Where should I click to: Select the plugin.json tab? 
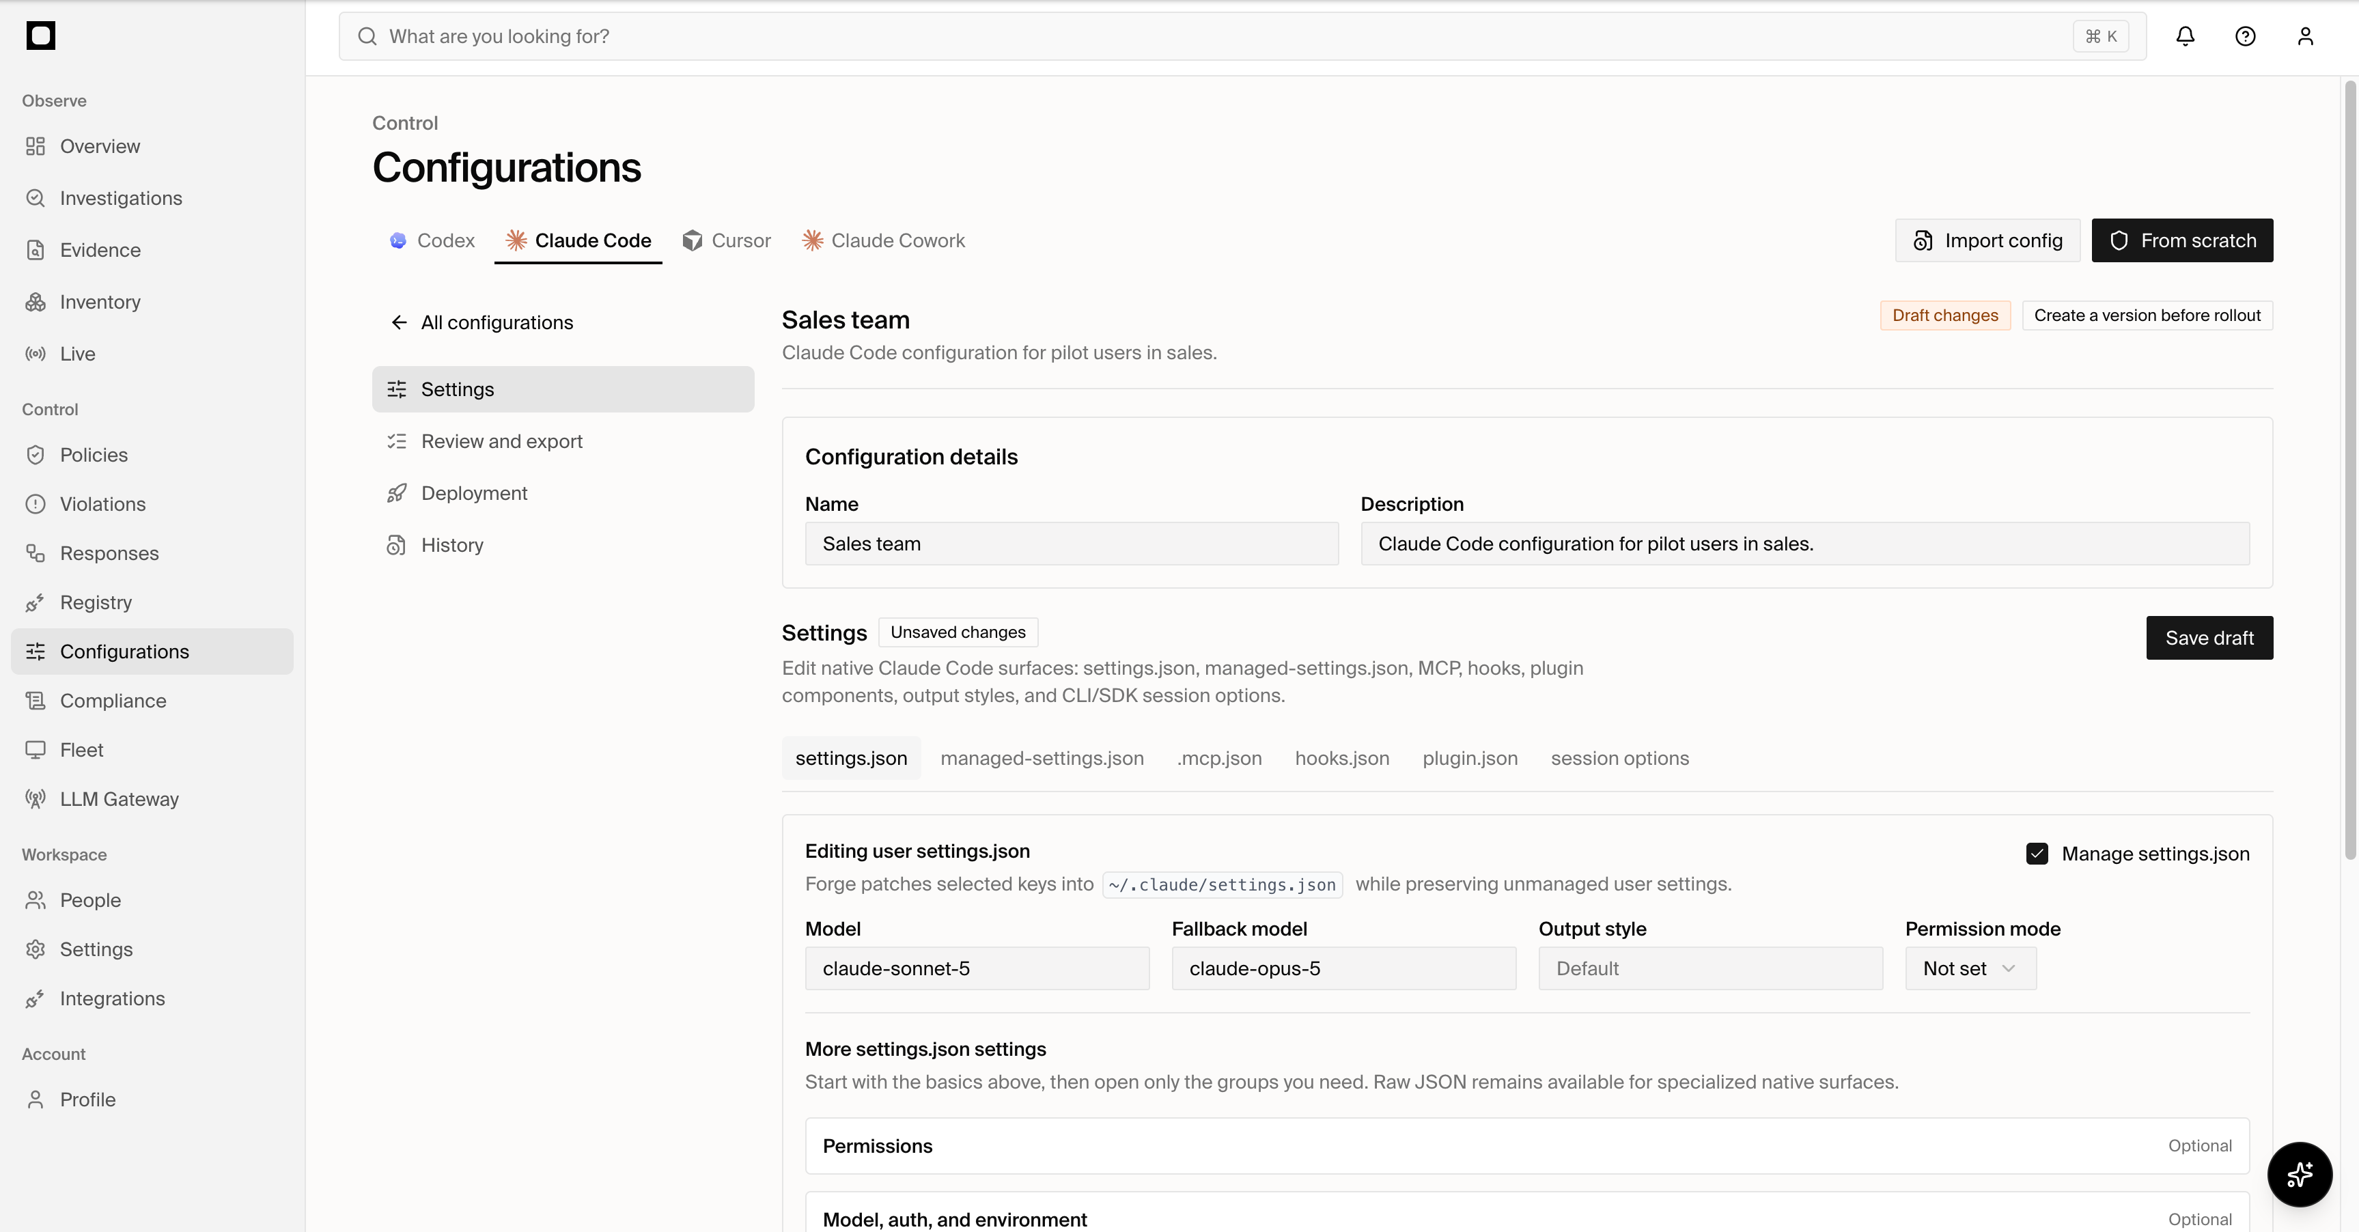(x=1470, y=759)
